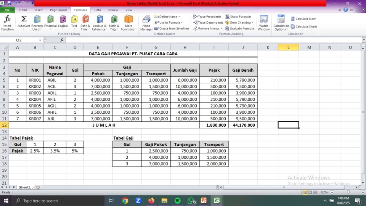Switch to the Home tab
This screenshot has width=366, height=206.
23,10
